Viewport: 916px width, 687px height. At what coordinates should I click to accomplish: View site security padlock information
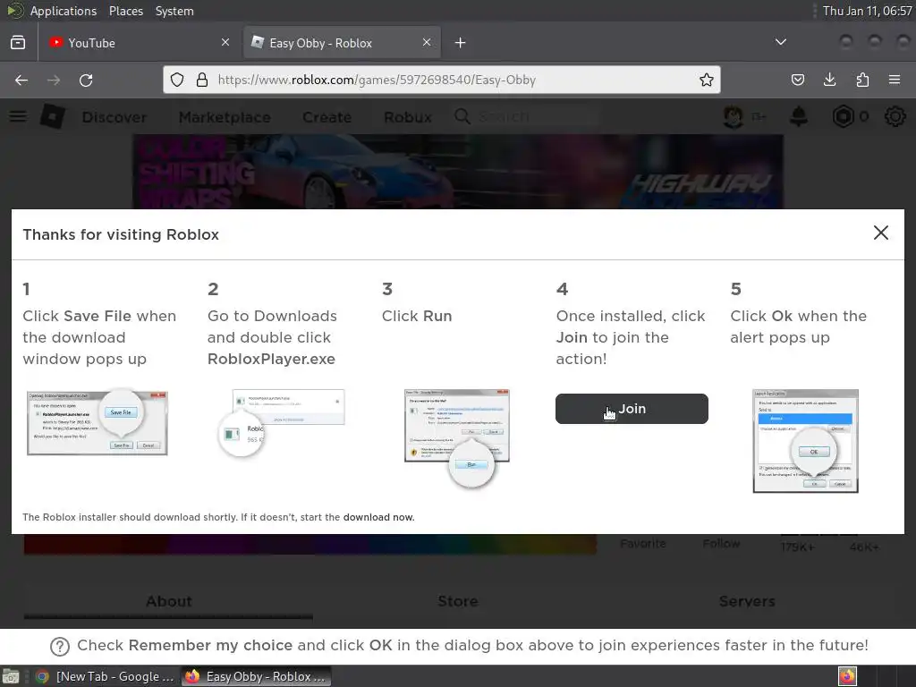[202, 80]
